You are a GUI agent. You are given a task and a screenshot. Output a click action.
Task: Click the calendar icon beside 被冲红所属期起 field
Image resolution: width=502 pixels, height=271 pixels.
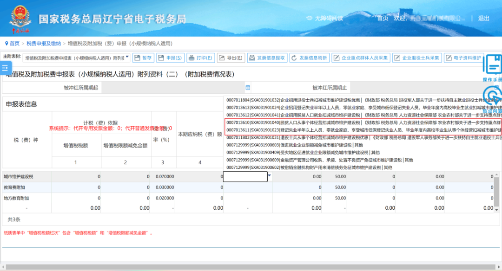click(248, 88)
